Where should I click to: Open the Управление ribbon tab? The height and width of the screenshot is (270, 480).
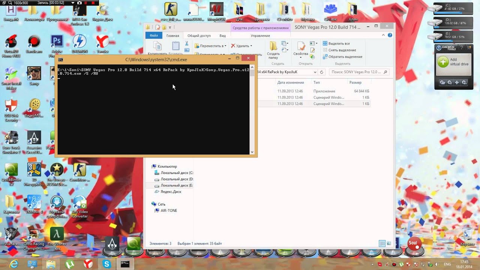[x=260, y=36]
